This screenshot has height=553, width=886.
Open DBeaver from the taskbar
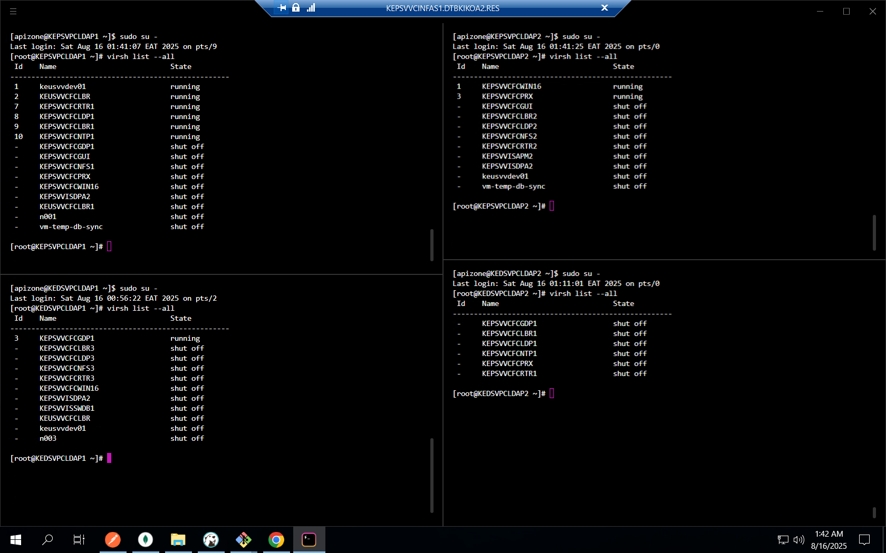tap(210, 539)
